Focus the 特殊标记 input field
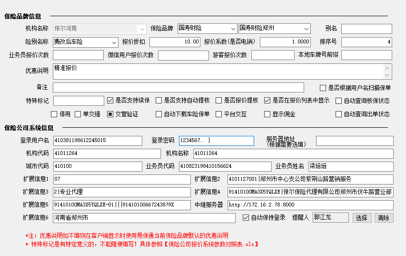The image size is (406, 256). click(79, 101)
